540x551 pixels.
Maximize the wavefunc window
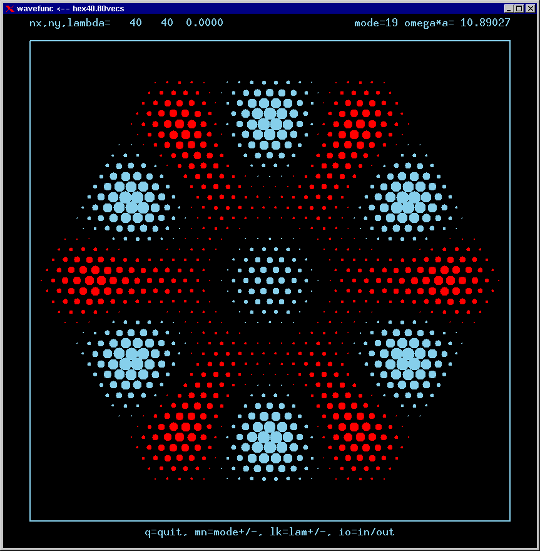(x=519, y=8)
